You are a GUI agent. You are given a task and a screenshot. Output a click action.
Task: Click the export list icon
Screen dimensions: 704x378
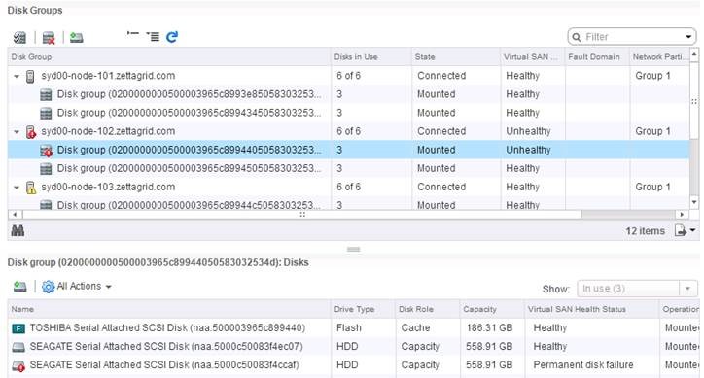[681, 230]
